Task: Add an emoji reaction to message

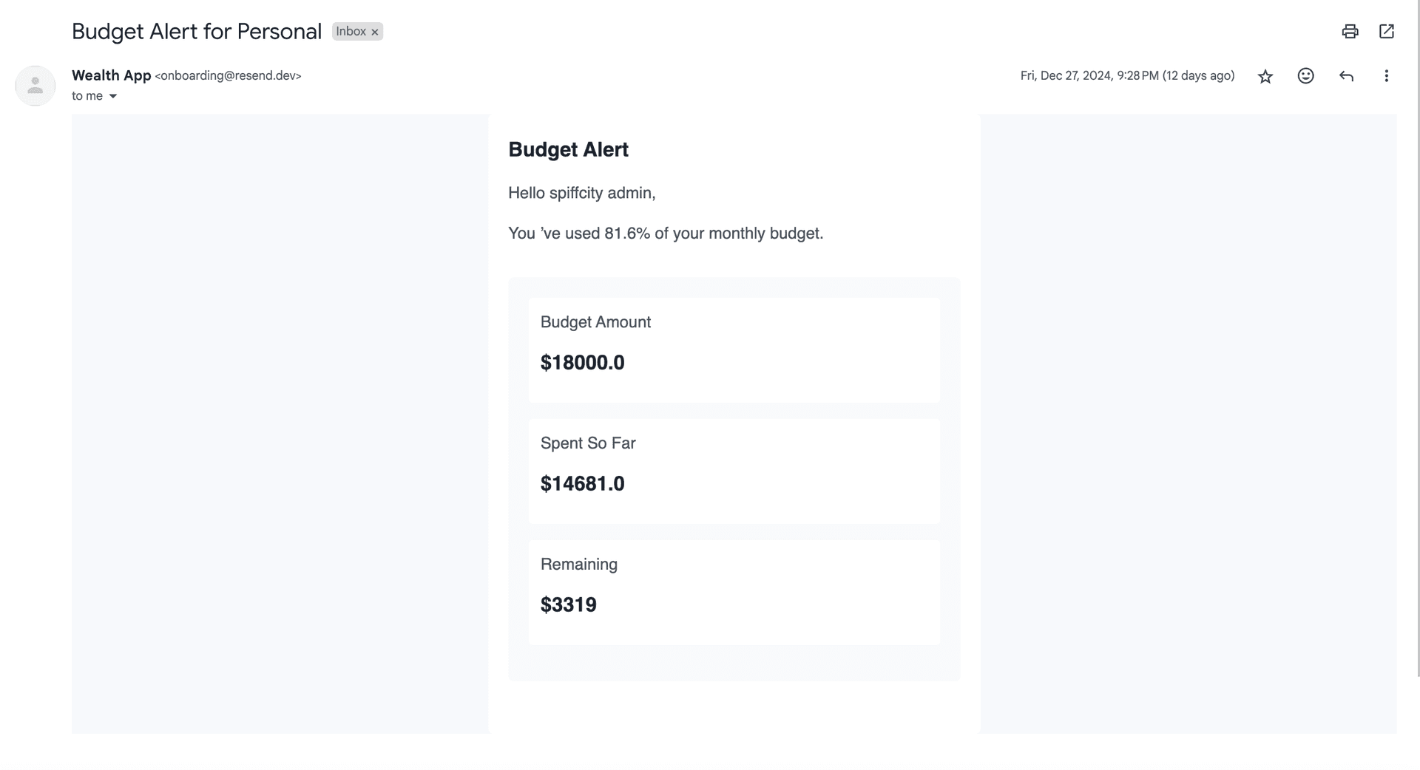Action: tap(1306, 76)
